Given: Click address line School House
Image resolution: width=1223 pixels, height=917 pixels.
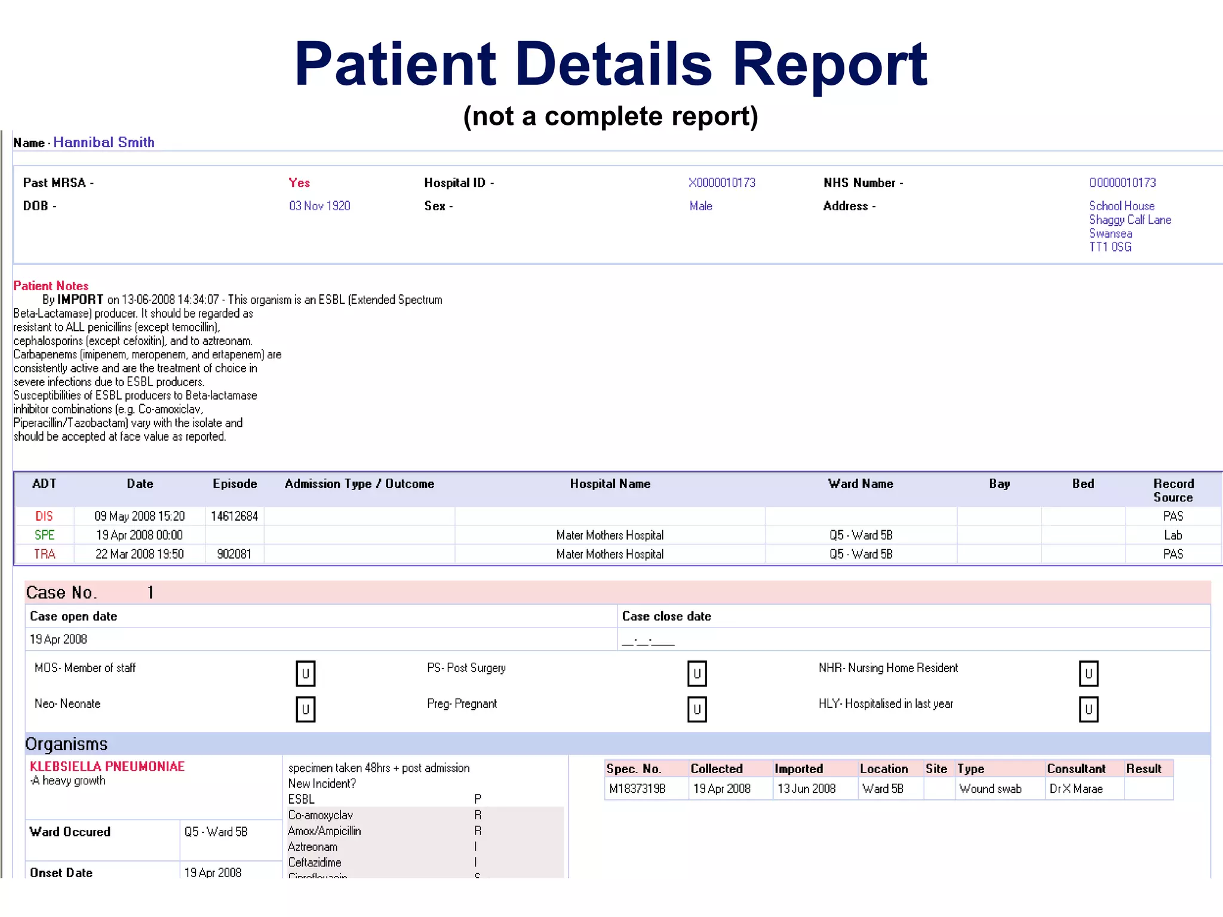Looking at the screenshot, I should 1121,206.
